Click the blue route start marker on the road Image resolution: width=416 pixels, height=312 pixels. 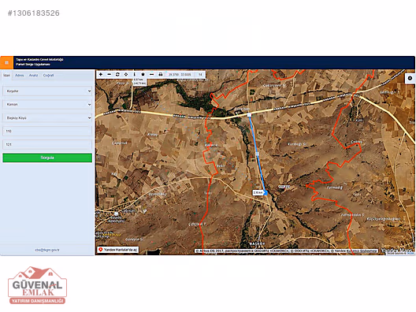point(249,114)
